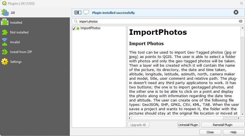The image size is (245, 136).
Task: Close the Plugins window via X
Action: [241, 3]
